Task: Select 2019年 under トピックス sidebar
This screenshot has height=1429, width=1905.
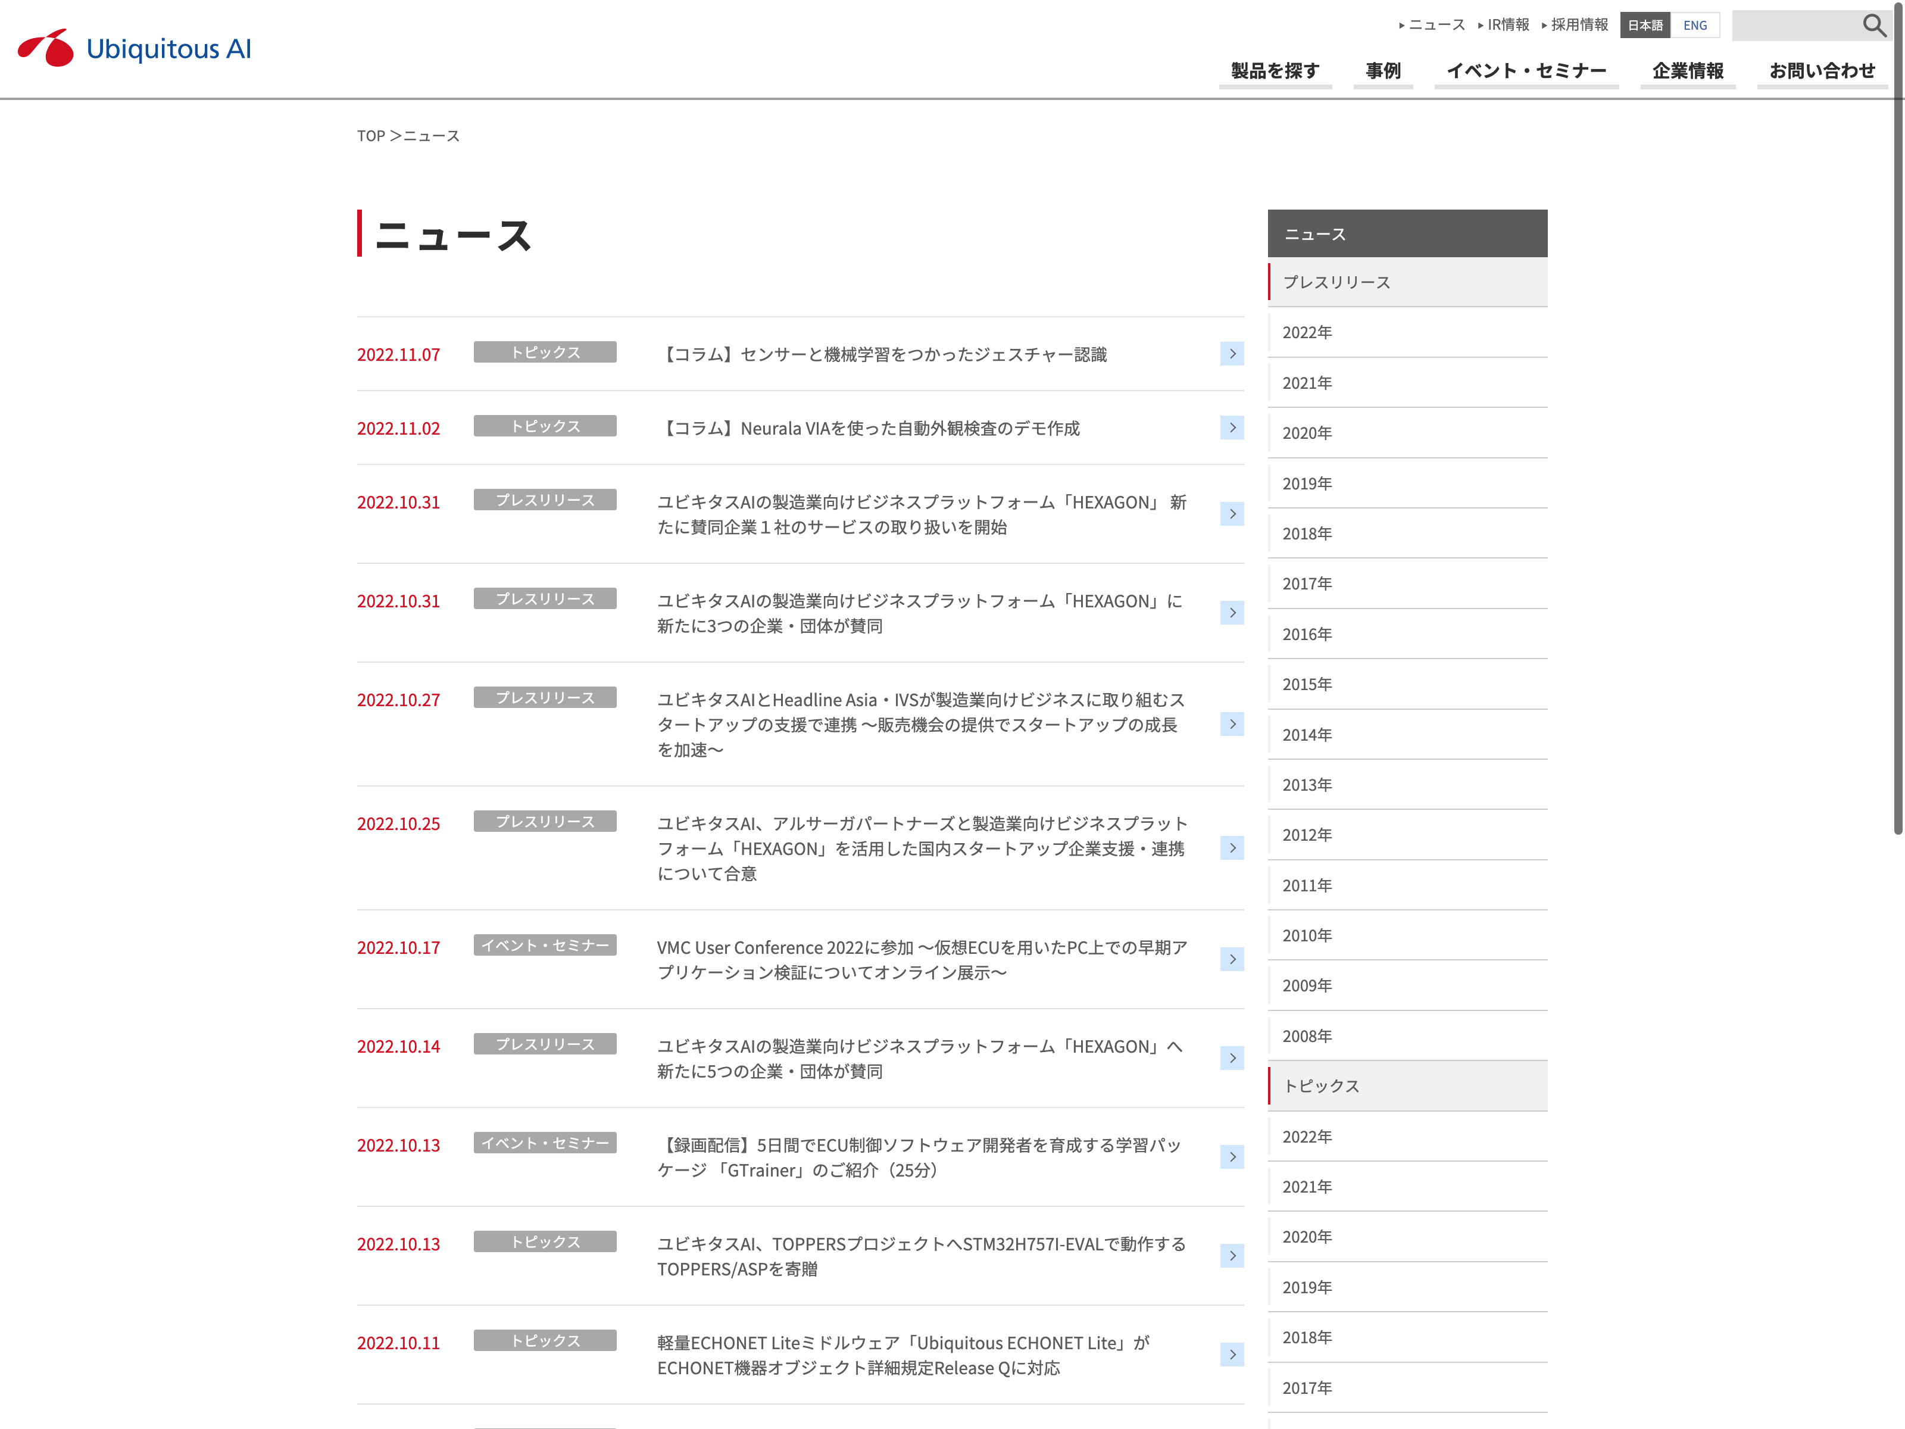Action: pyautogui.click(x=1307, y=1287)
